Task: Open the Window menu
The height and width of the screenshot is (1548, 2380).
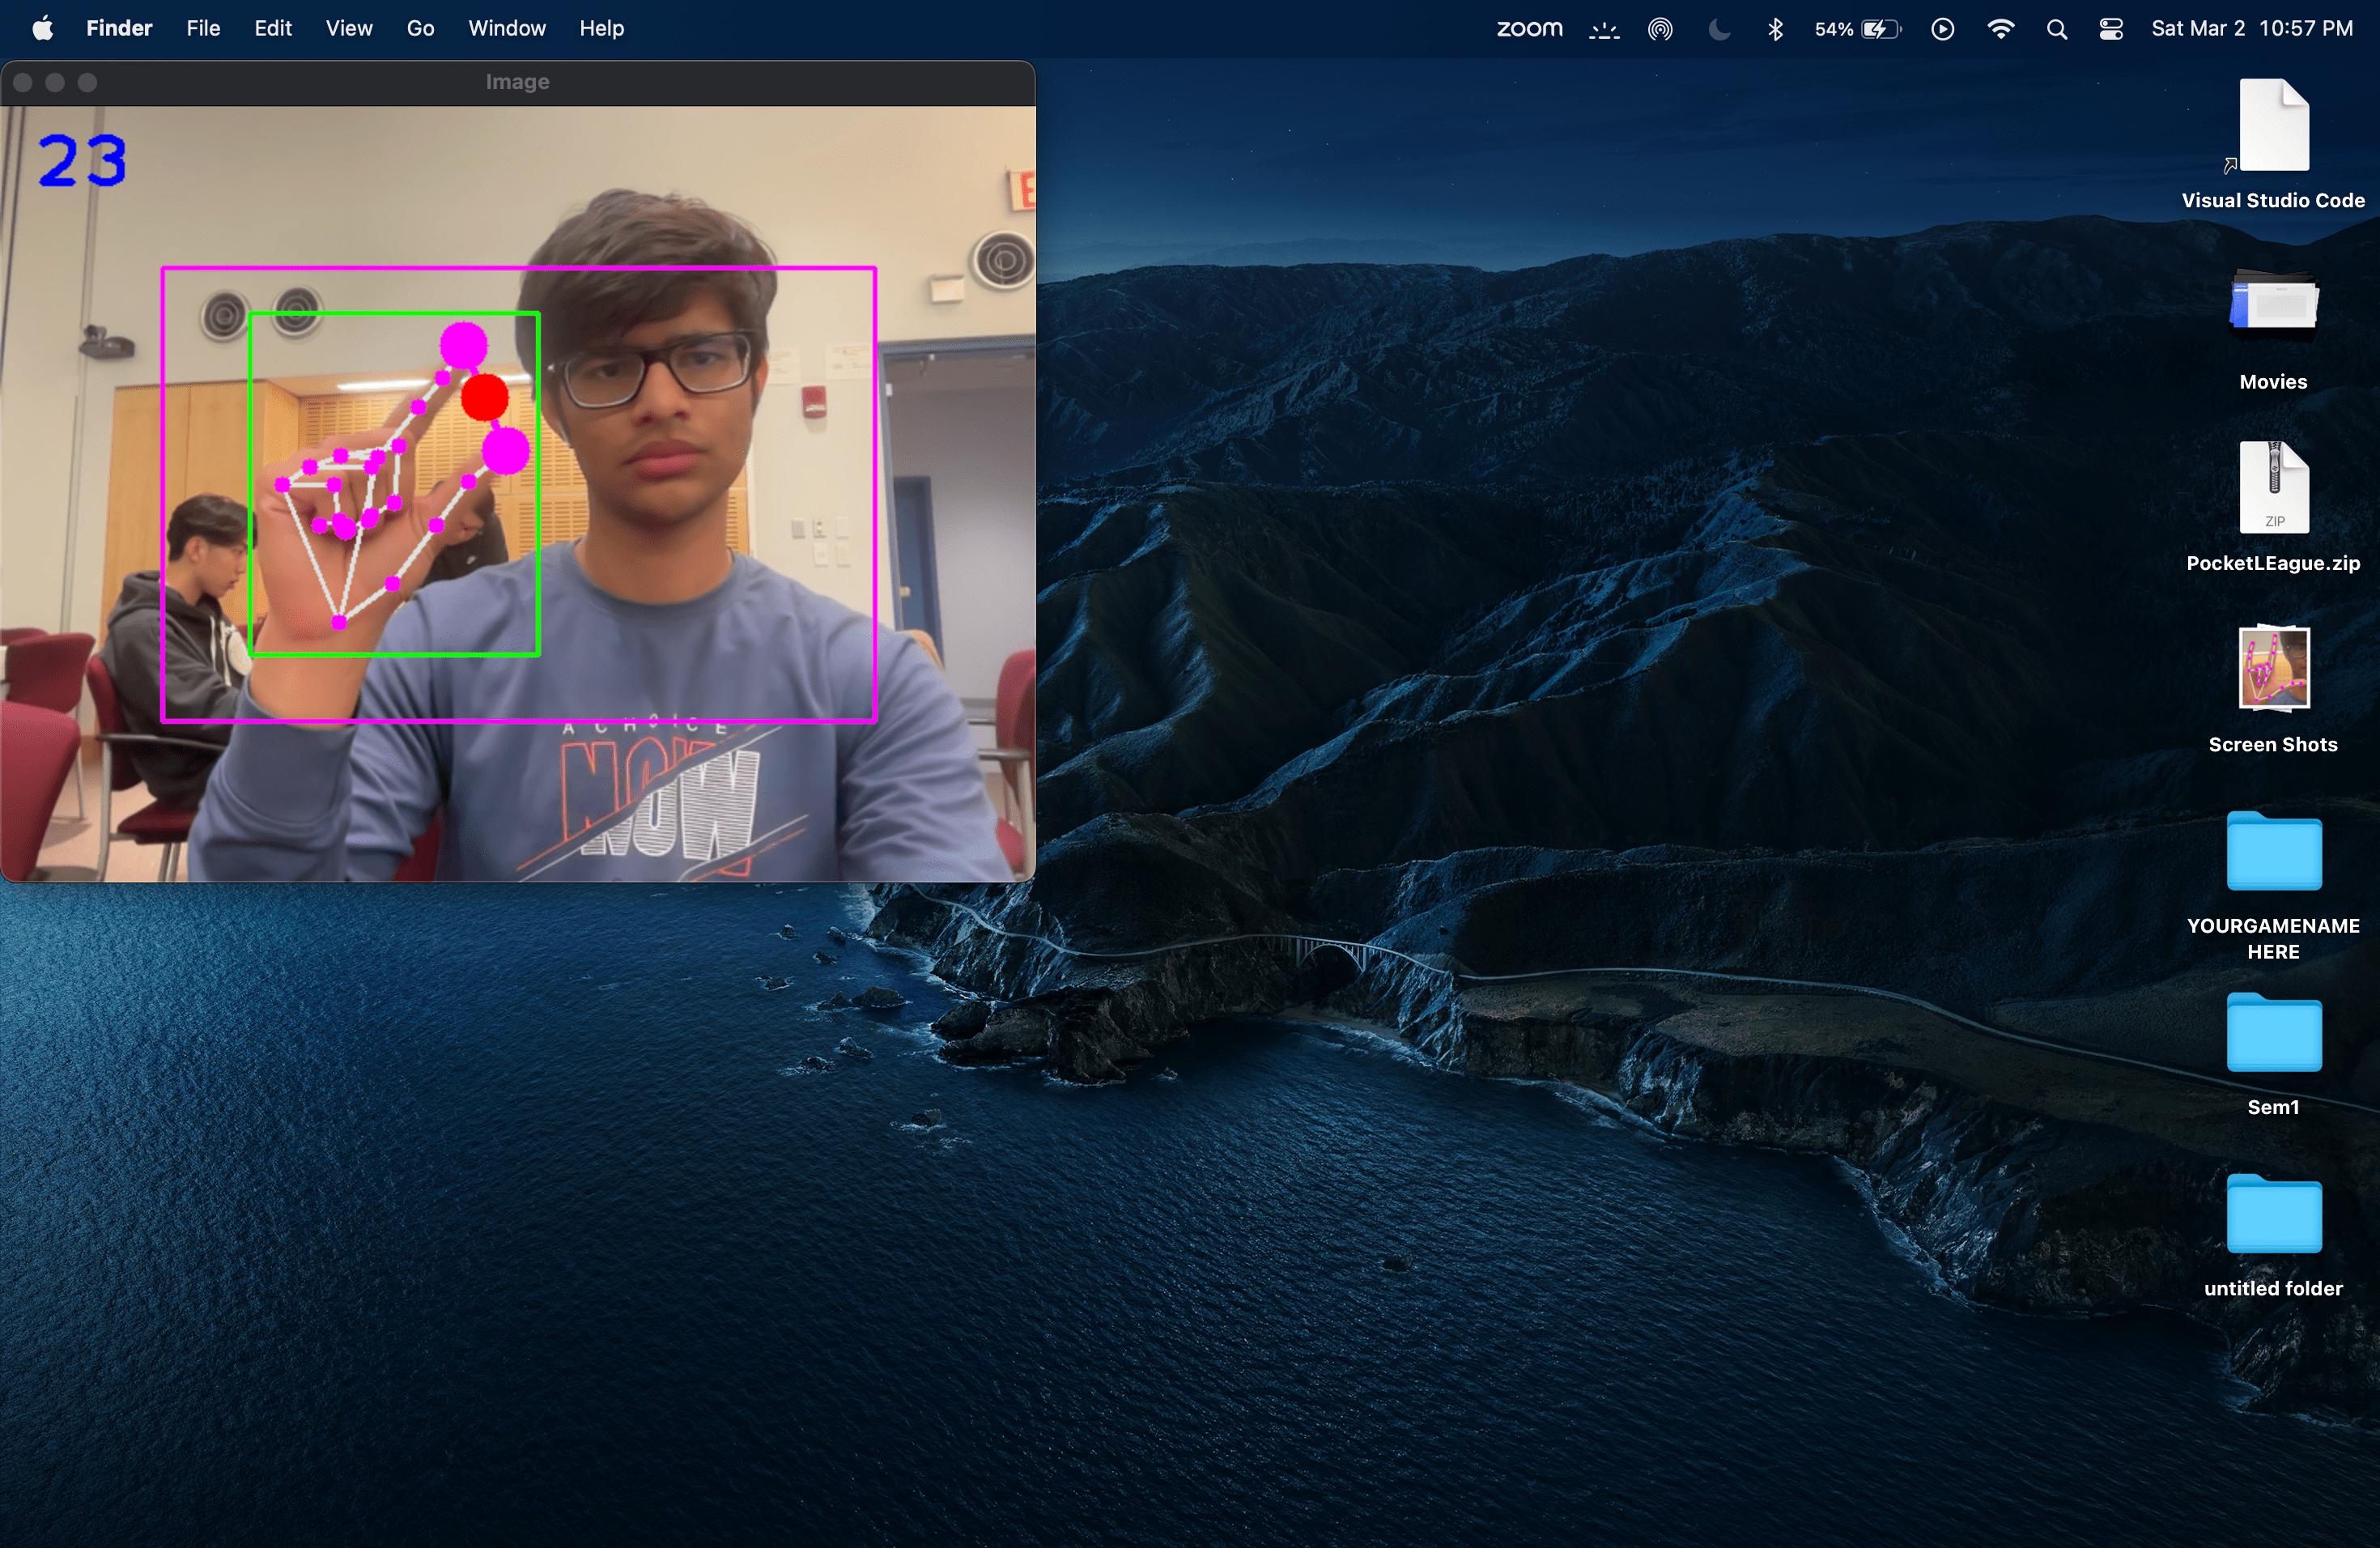Action: point(506,28)
